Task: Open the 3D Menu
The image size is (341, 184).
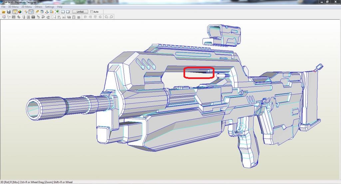Action: 13,7
